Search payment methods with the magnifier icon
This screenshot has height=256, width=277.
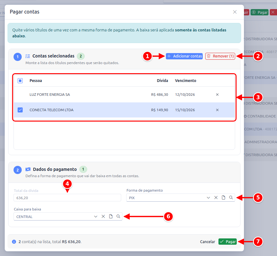(231, 198)
